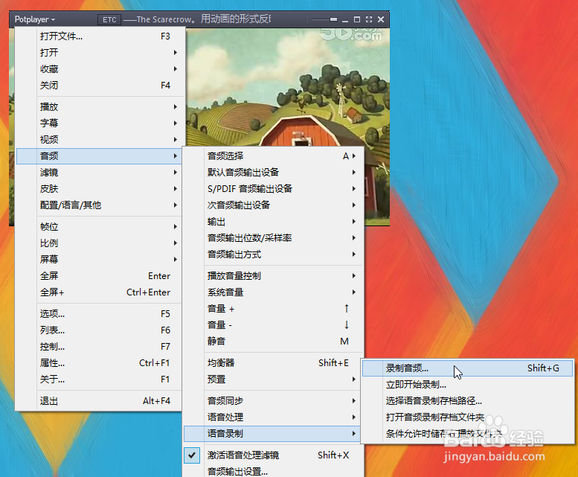578x477 pixels.
Task: Choose 选择语音录制存档路径... entry
Action: pyautogui.click(x=467, y=400)
